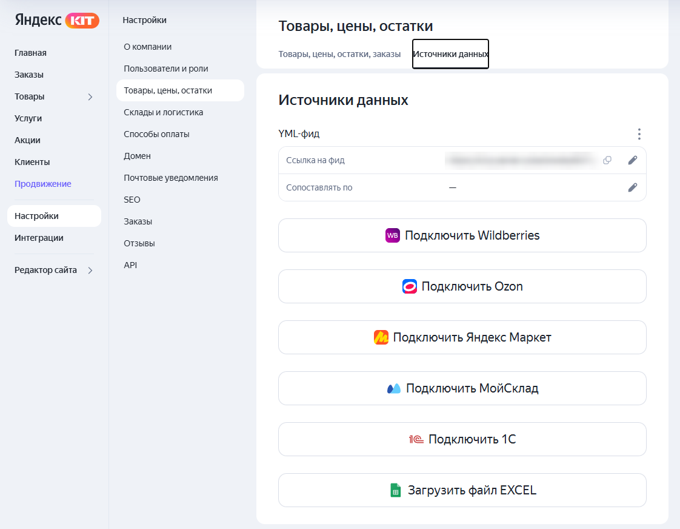
Task: Click the 1C logo icon
Action: (416, 439)
